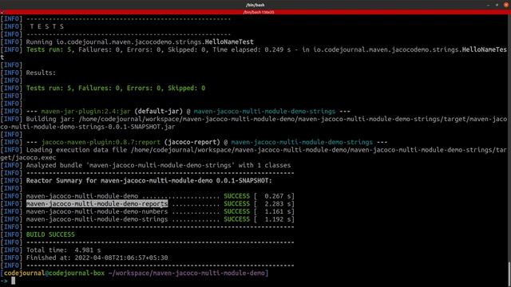Click 'Analyzed bundle' with 1 classes line
The image size is (511, 287).
click(158, 165)
